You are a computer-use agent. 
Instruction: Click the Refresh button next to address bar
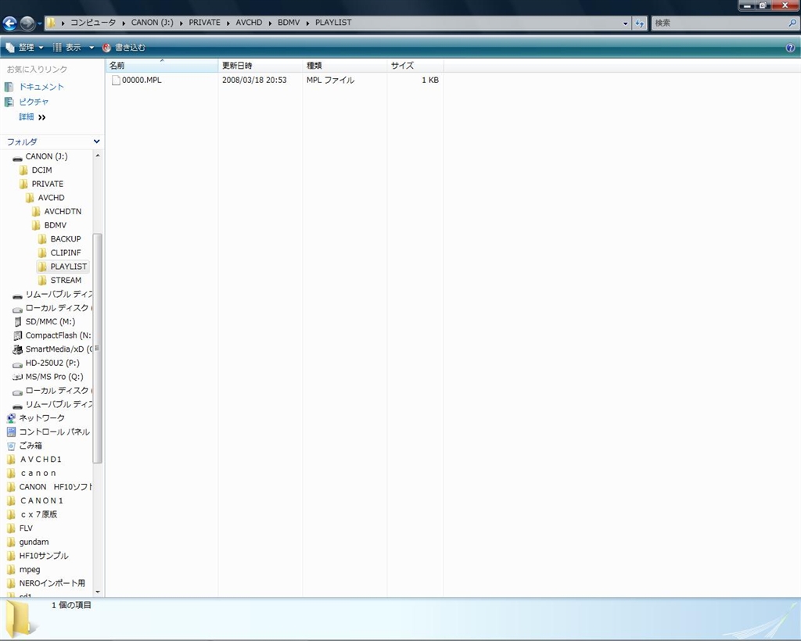640,23
